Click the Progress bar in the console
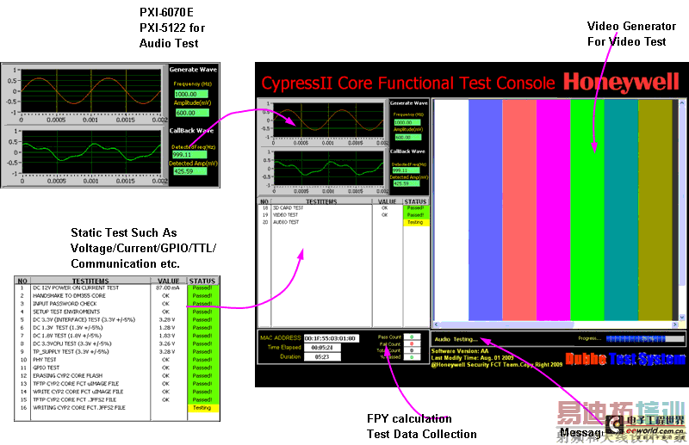The height and width of the screenshot is (445, 689). click(645, 338)
